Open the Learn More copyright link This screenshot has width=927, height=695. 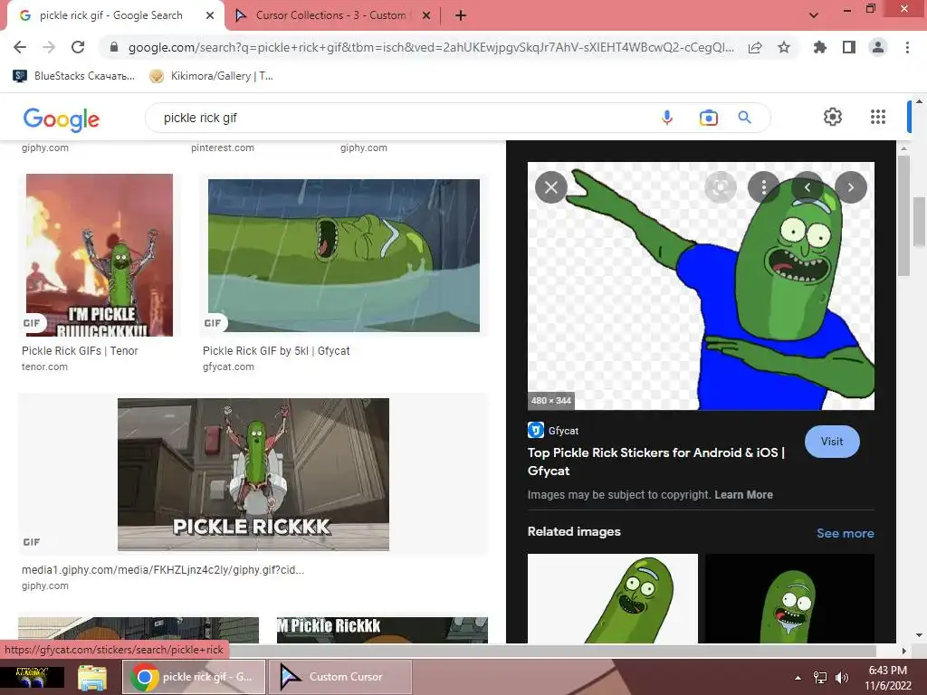pos(744,495)
